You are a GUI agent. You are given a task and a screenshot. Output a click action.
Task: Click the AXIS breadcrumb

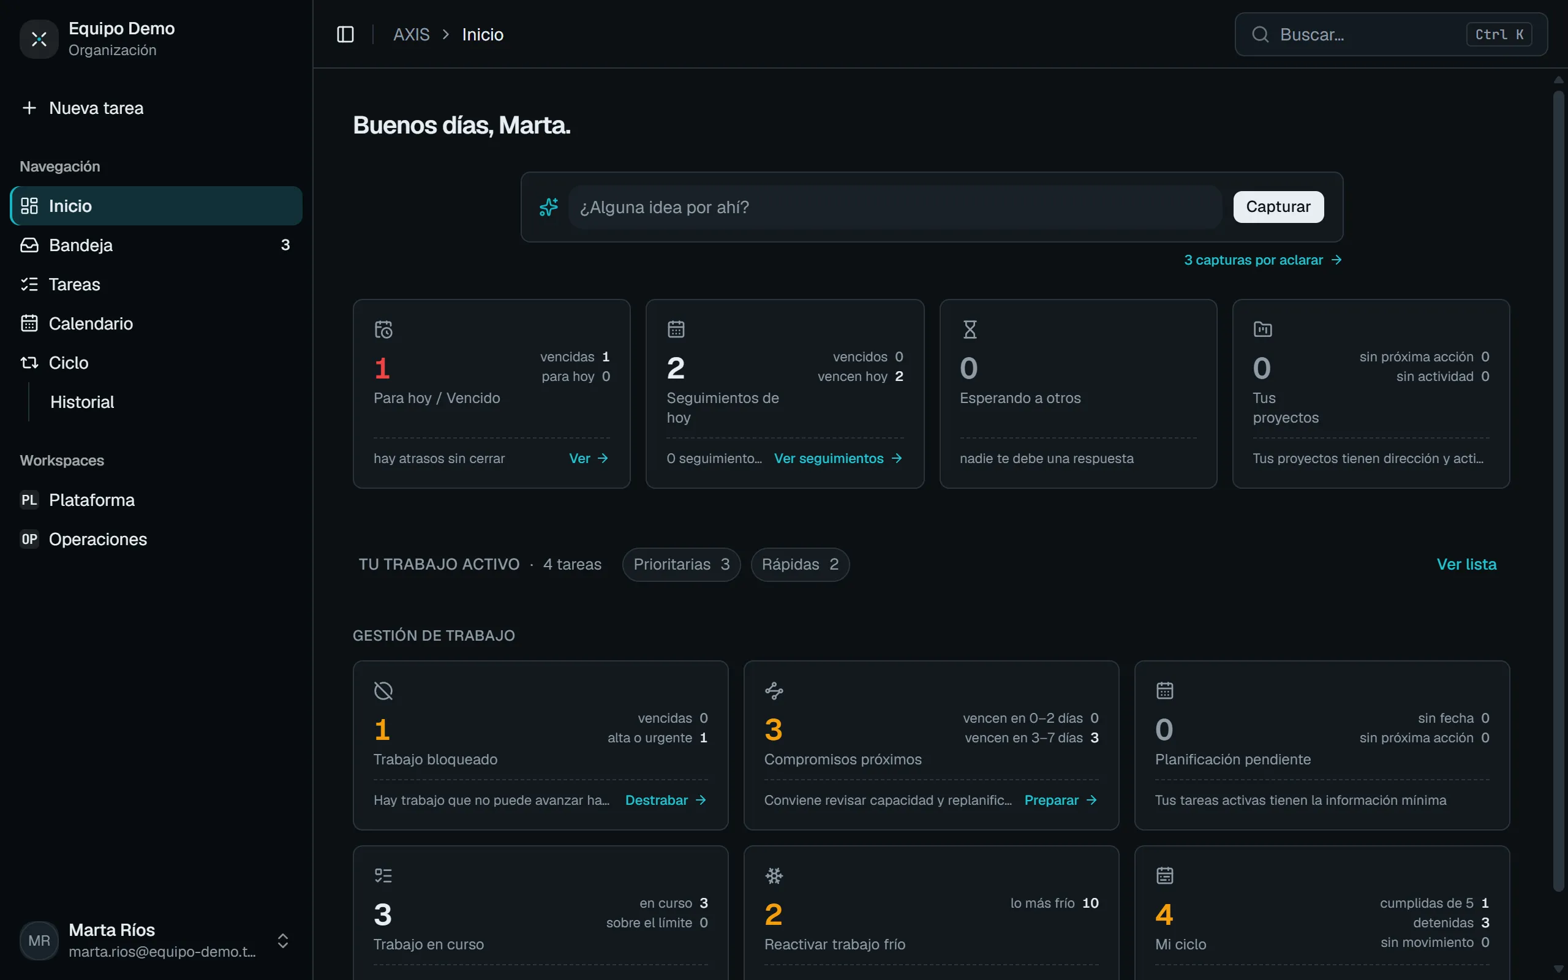412,34
